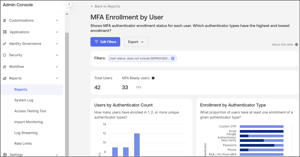Viewport: 300px width, 157px height.
Task: Click the User status filter chip text
Action: pos(140,59)
